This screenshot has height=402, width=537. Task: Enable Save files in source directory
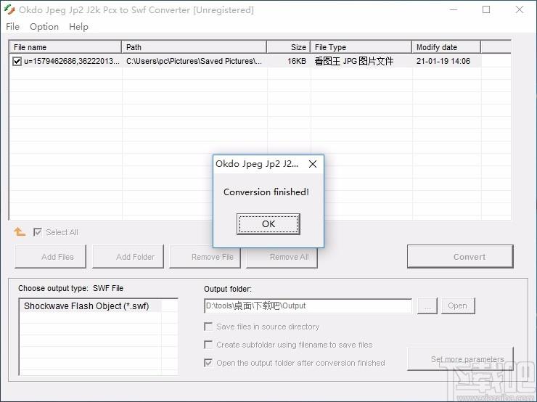click(x=208, y=327)
